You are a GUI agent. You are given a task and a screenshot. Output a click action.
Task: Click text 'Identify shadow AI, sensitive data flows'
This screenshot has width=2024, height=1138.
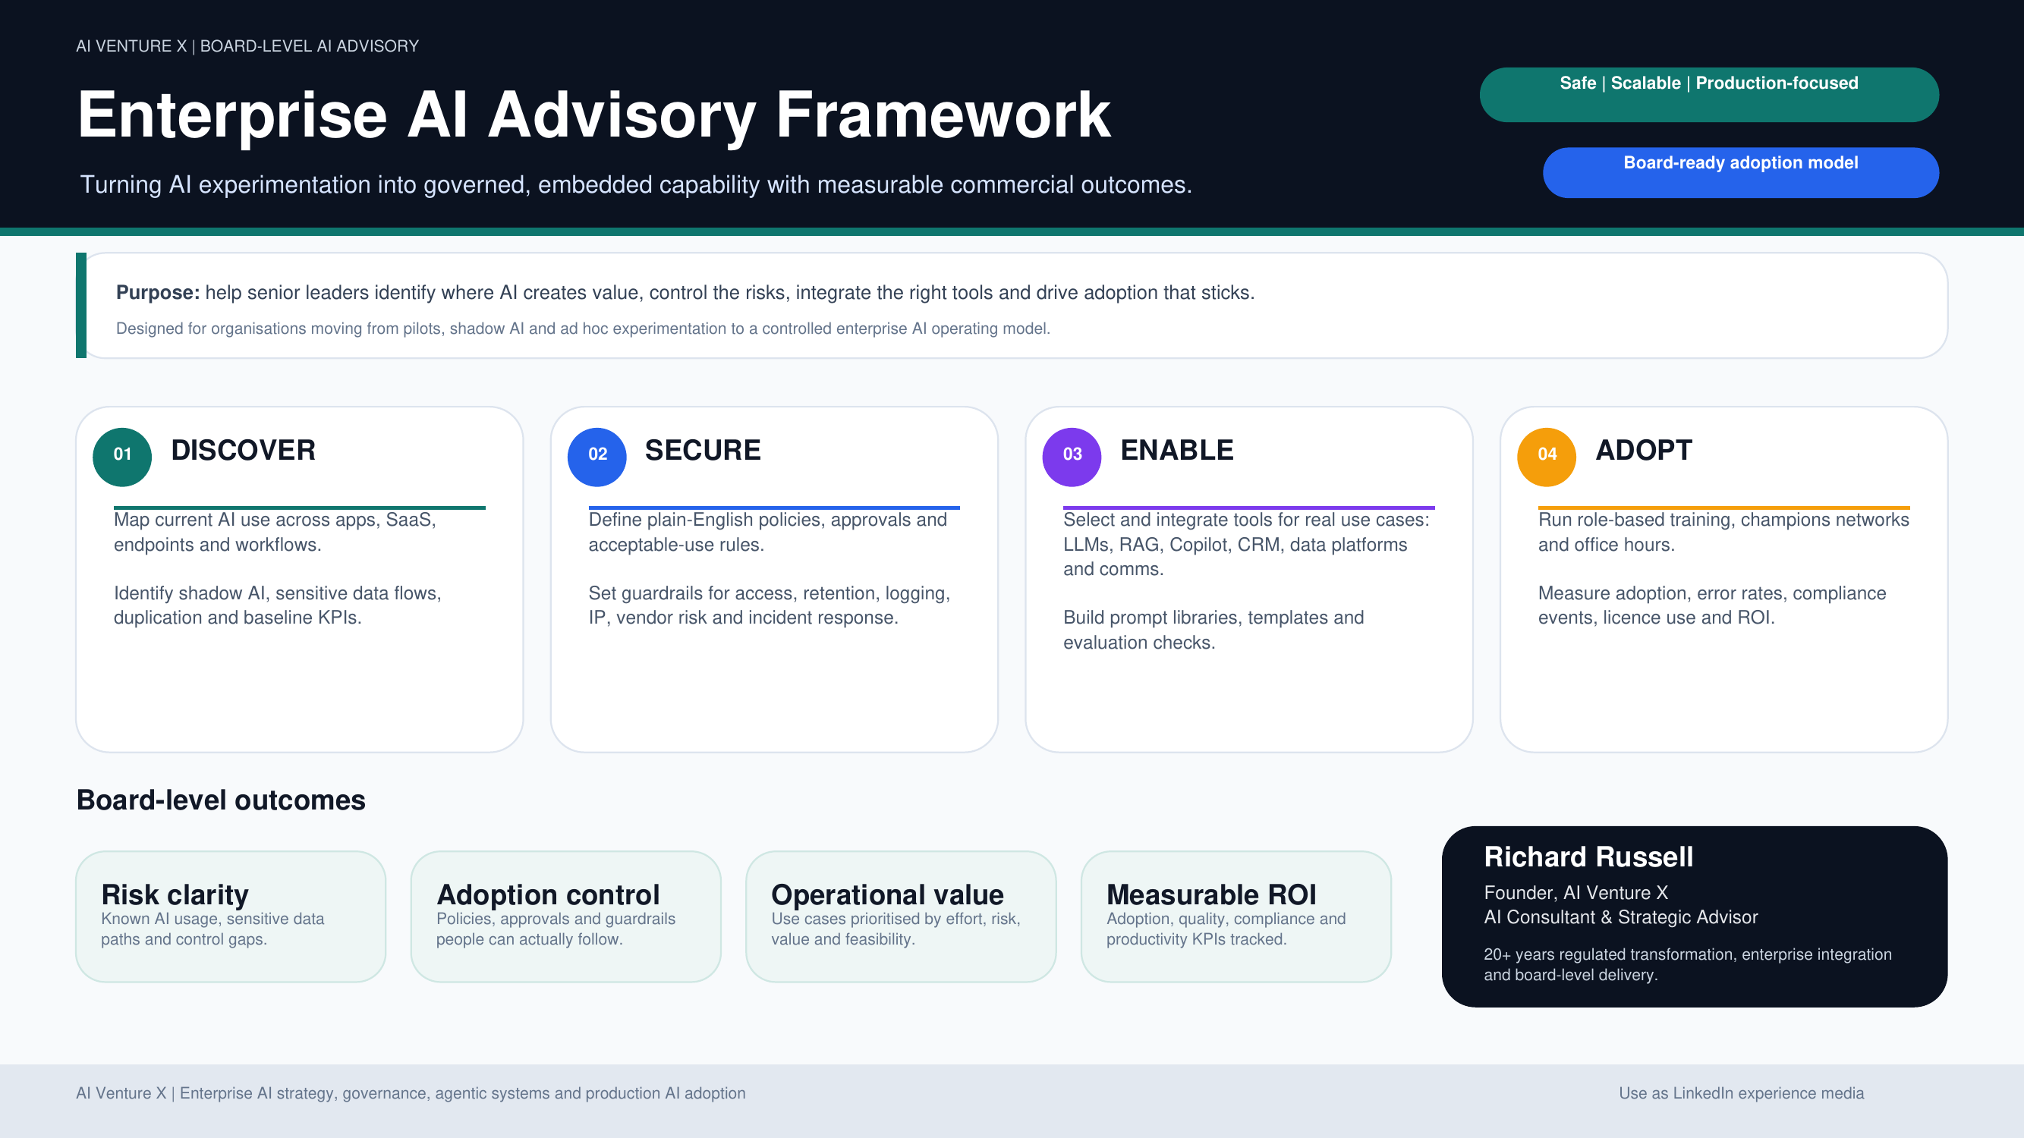point(277,605)
